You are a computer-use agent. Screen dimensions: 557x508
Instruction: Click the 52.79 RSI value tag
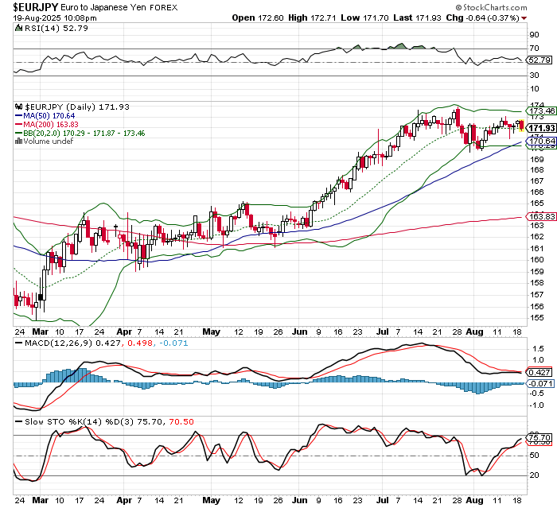541,60
